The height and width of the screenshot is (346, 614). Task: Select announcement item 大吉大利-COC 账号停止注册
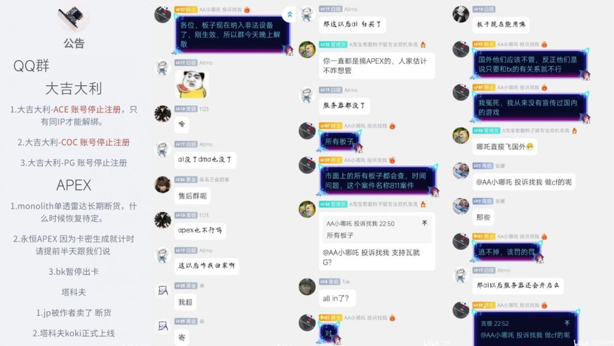coord(73,142)
